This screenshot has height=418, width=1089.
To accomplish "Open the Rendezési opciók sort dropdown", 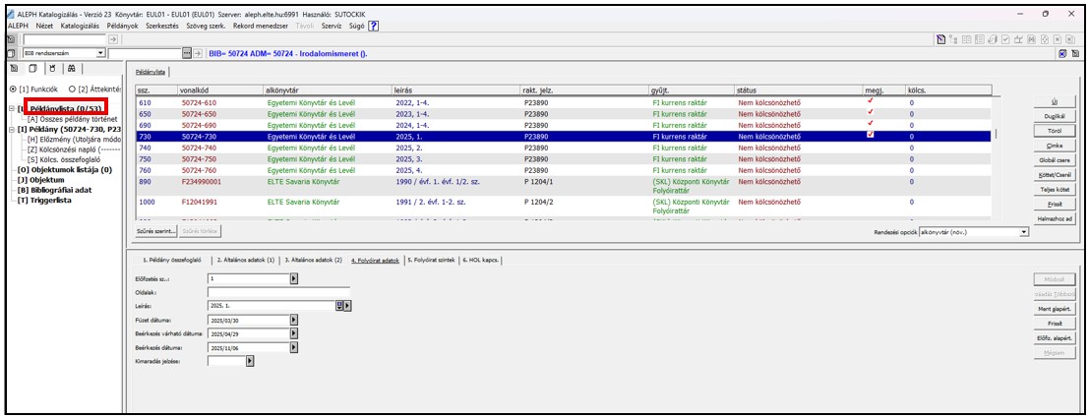I will (x=1024, y=232).
